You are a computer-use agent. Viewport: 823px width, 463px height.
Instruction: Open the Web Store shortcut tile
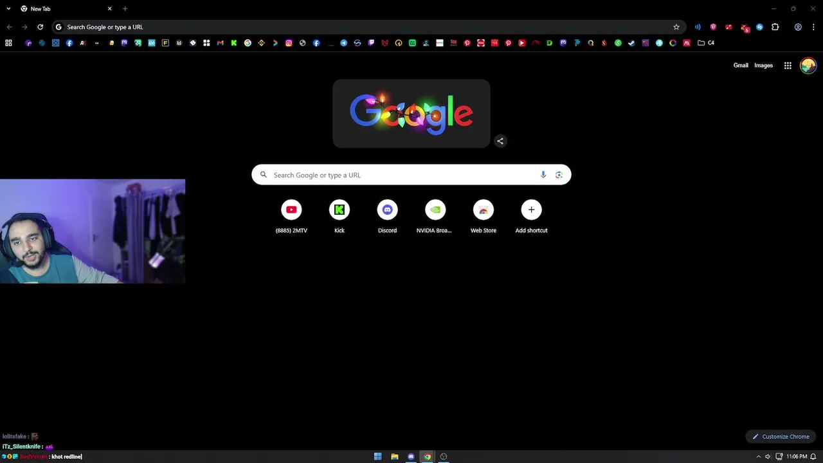click(x=484, y=217)
